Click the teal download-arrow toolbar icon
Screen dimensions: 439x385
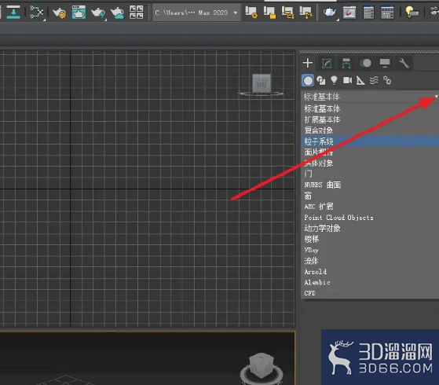tap(13, 12)
